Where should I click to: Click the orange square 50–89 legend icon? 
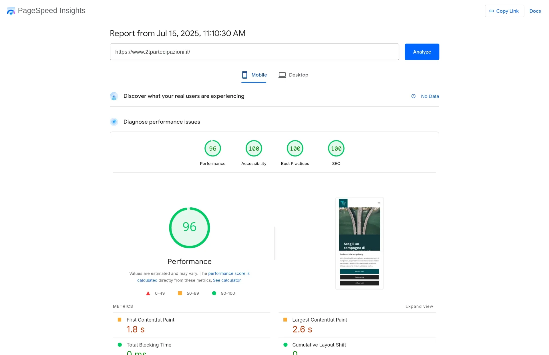180,293
